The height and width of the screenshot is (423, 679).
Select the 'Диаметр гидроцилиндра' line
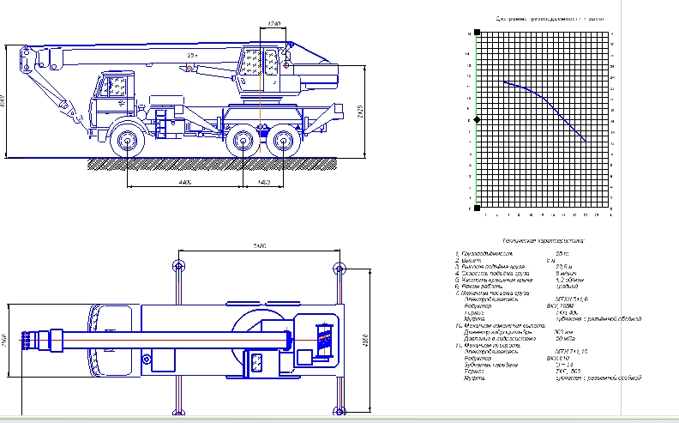click(497, 332)
